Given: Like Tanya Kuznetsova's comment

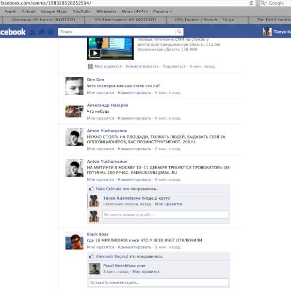Looking at the screenshot, I should pyautogui.click(x=168, y=204).
